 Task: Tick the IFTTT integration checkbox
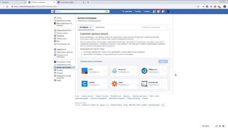pyautogui.click(x=105, y=71)
